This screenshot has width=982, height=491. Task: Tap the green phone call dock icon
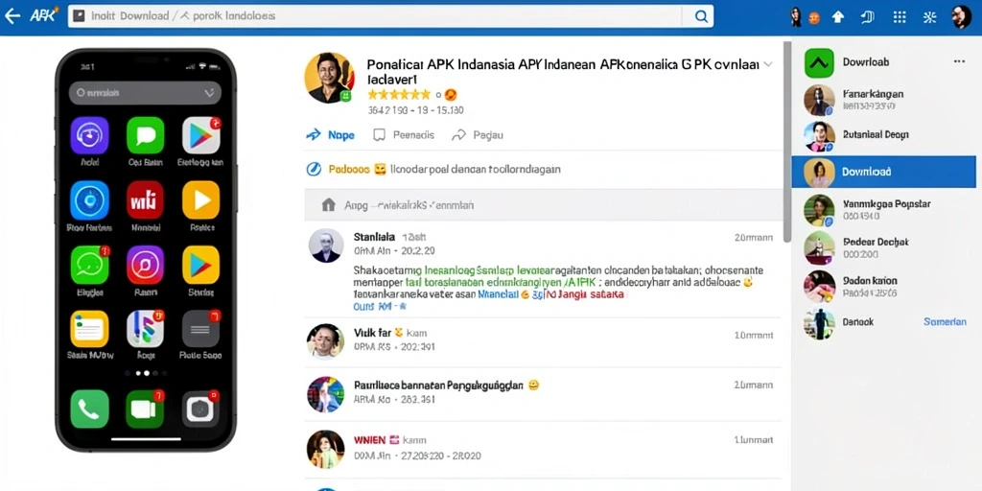tap(89, 409)
